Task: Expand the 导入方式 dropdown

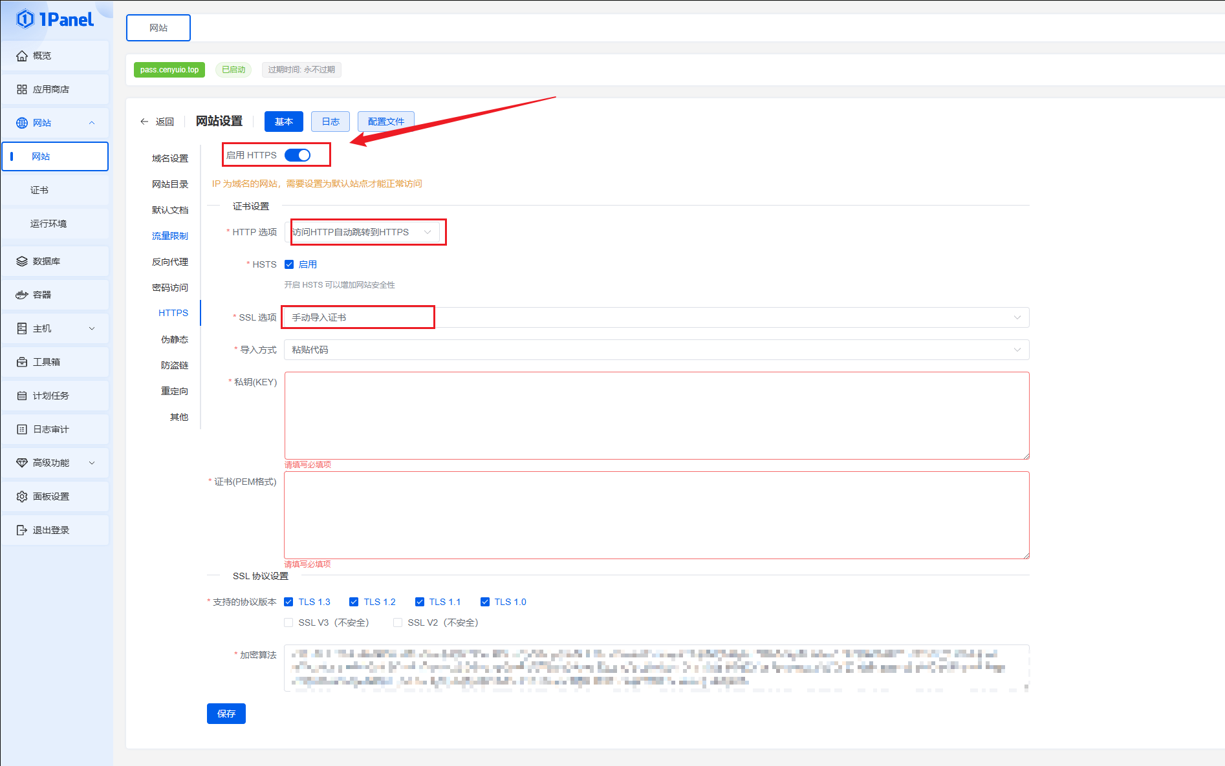Action: (656, 350)
